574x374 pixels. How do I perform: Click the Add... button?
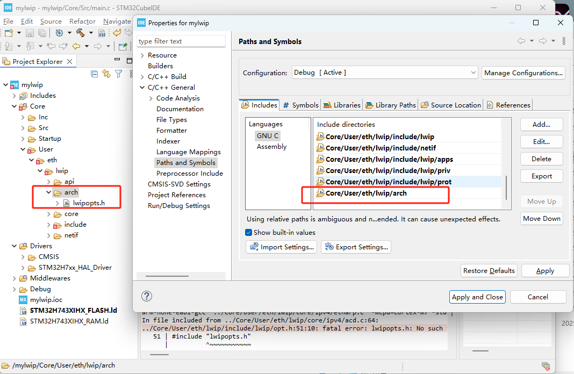point(541,125)
